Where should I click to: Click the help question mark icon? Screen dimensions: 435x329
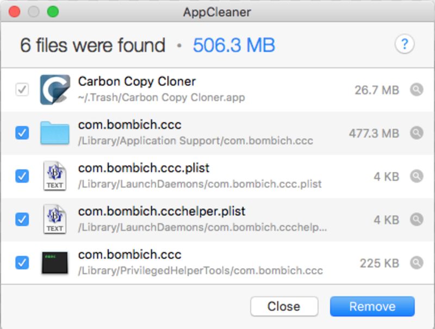point(405,44)
